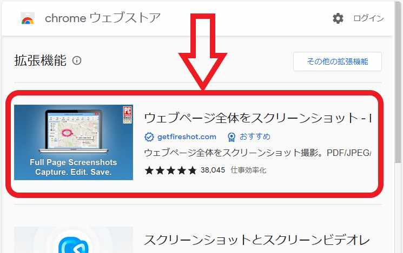Visit the getfireshot.com publisher link
403x253 pixels.
point(187,137)
